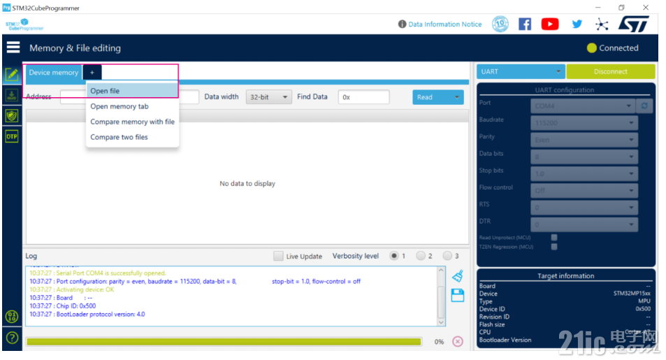Viewport: 666px width, 360px height.
Task: Open Erasing & Programming download icon
Action: pyautogui.click(x=12, y=95)
